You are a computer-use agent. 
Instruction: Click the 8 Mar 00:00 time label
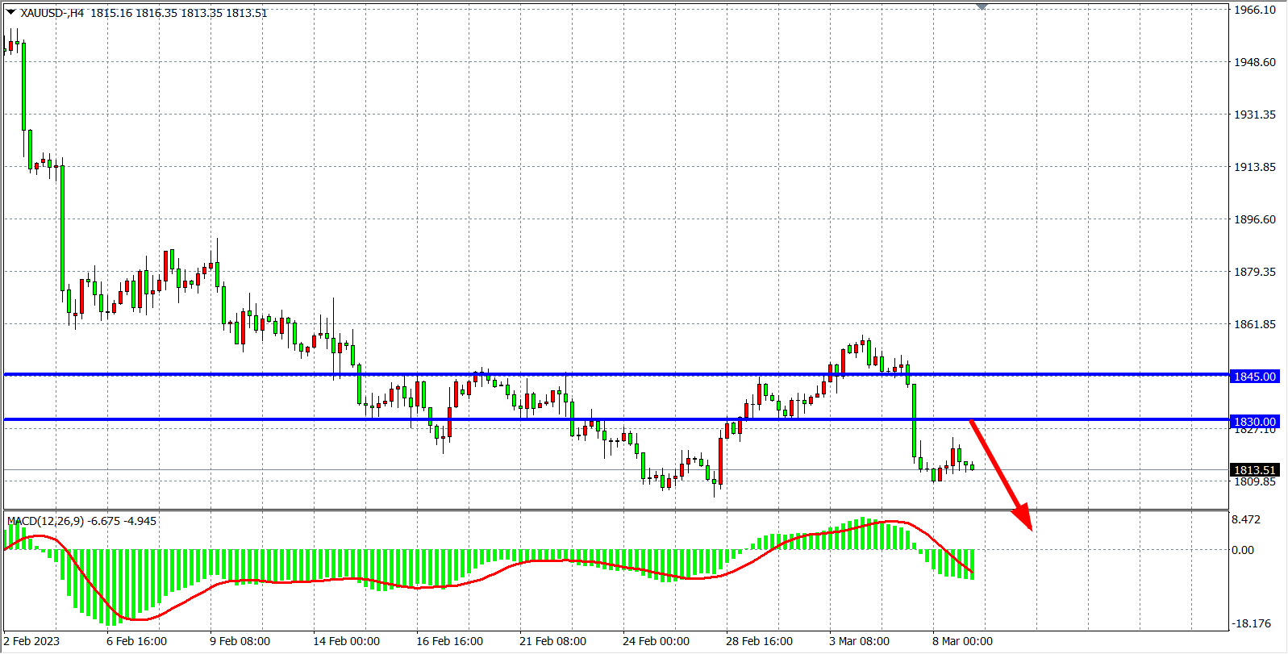point(962,641)
